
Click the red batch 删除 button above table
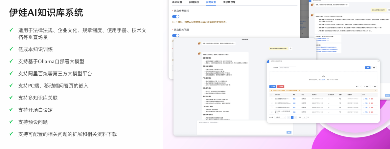pyautogui.click(x=281, y=86)
